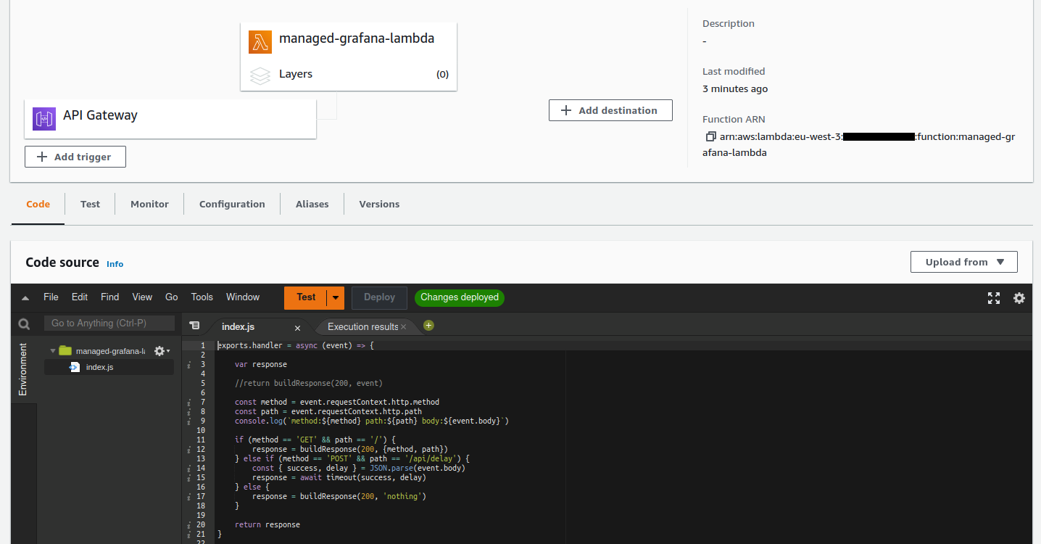Screen dimensions: 1041x544
Task: Click info annotation marker on line 20
Action: click(x=188, y=525)
